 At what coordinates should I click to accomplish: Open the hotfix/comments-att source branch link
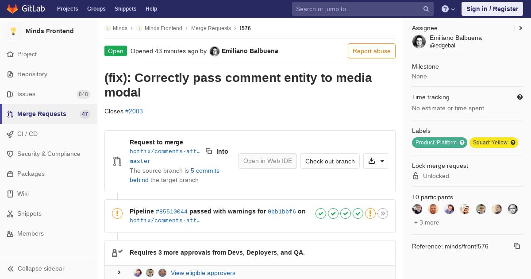click(165, 151)
